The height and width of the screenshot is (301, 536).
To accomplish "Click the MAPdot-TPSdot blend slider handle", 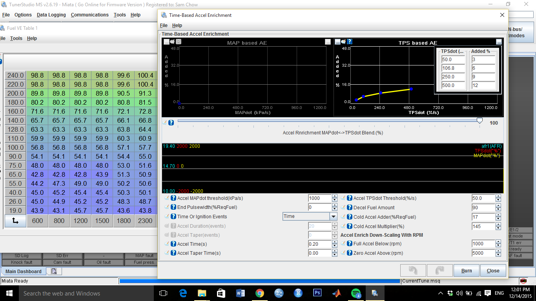I will [x=479, y=121].
